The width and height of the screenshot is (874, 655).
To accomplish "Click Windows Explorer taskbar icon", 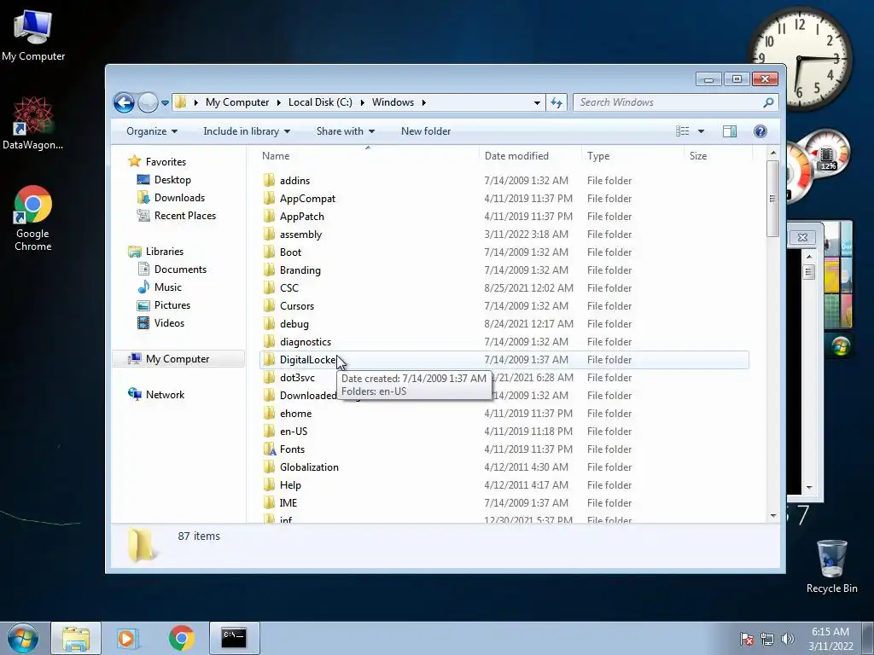I will coord(76,638).
